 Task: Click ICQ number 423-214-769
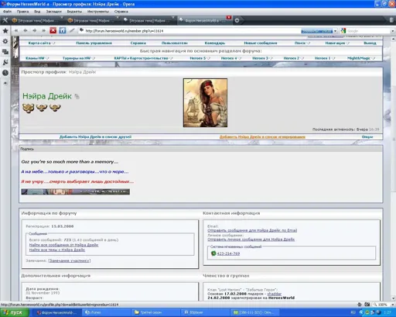(228, 253)
